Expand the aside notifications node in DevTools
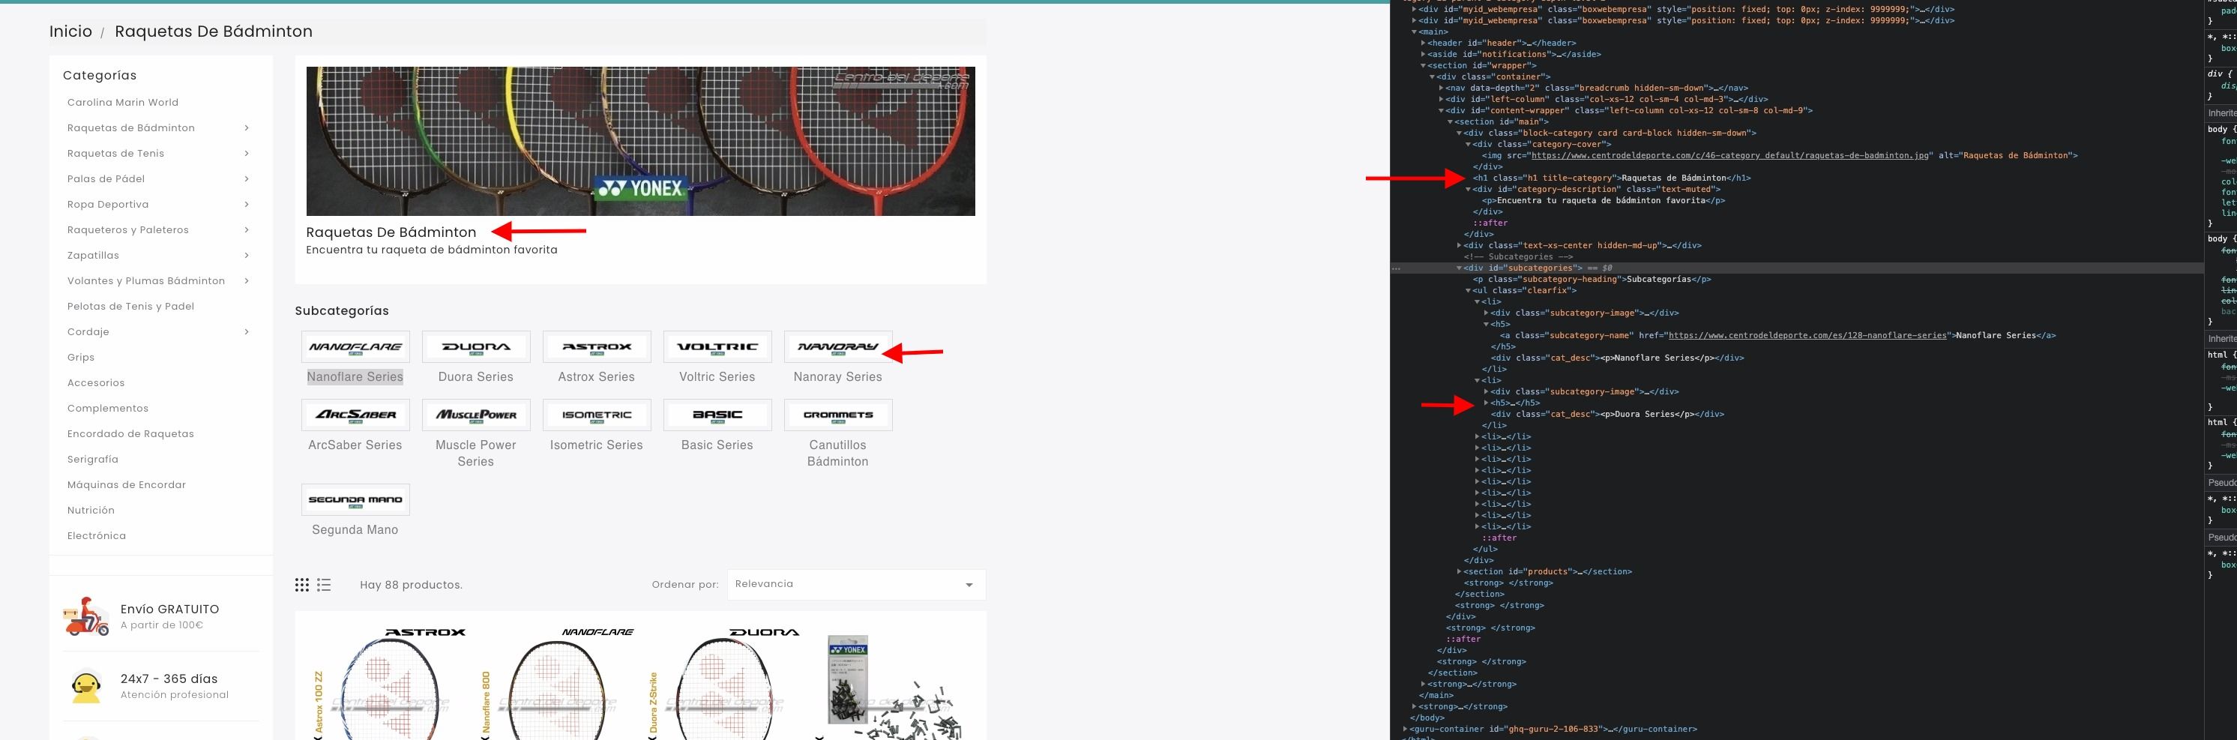2237x740 pixels. [x=1424, y=54]
